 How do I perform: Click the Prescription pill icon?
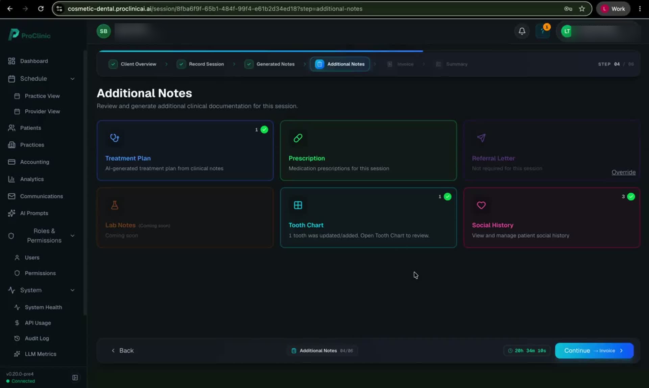click(298, 138)
